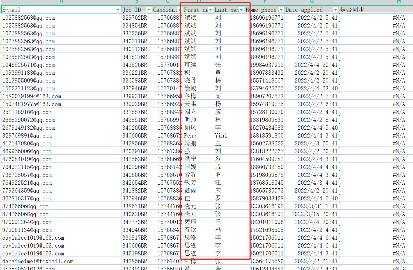Screen dimensions: 413x270
Task: Click Job ID 330917BR
Action: [x=135, y=238]
